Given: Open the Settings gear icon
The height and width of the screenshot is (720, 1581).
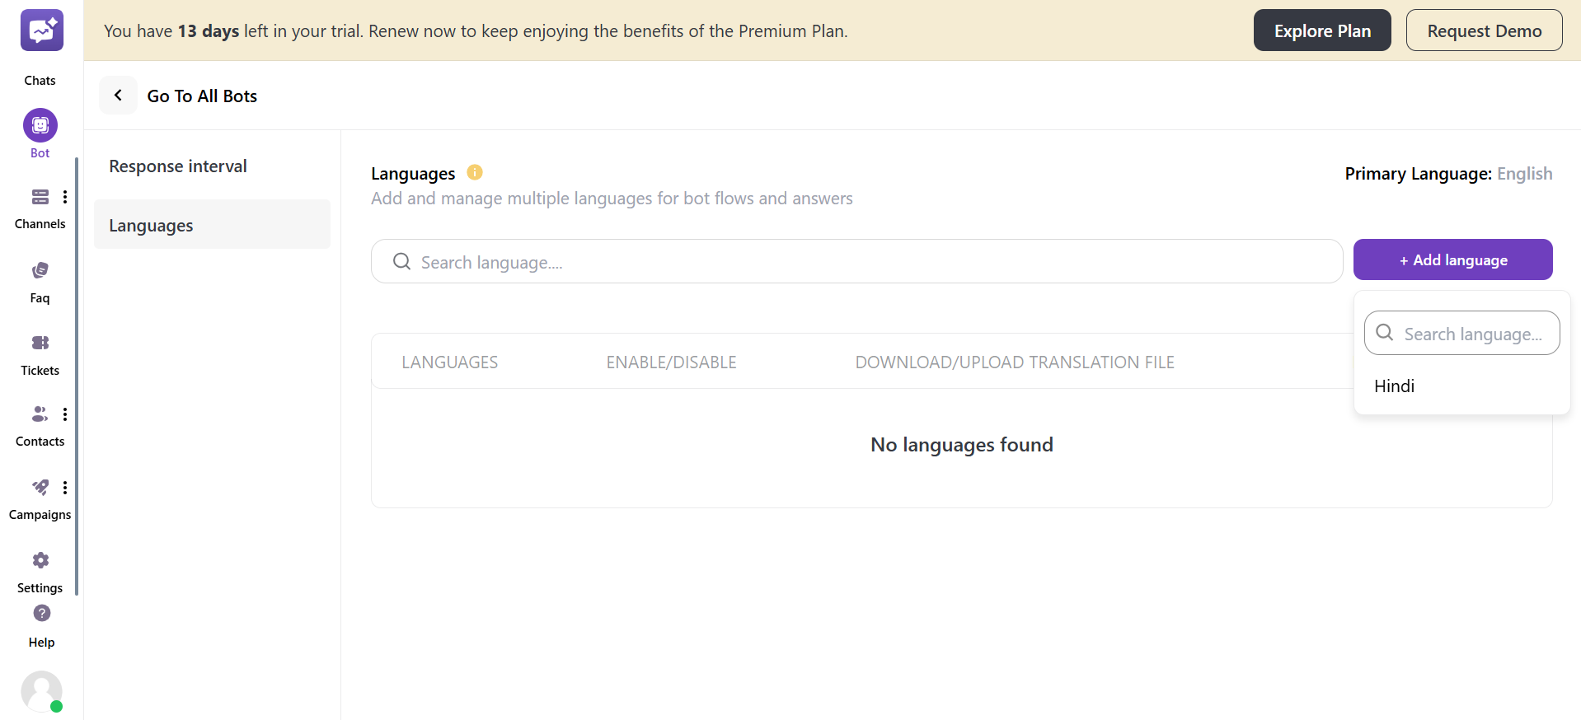Looking at the screenshot, I should point(40,560).
